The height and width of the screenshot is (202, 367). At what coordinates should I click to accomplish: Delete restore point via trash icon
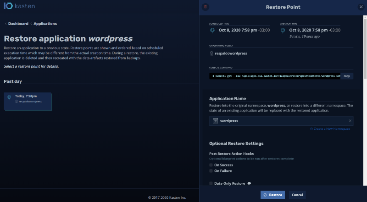click(206, 7)
